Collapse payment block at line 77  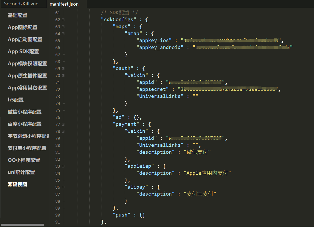click(x=63, y=124)
